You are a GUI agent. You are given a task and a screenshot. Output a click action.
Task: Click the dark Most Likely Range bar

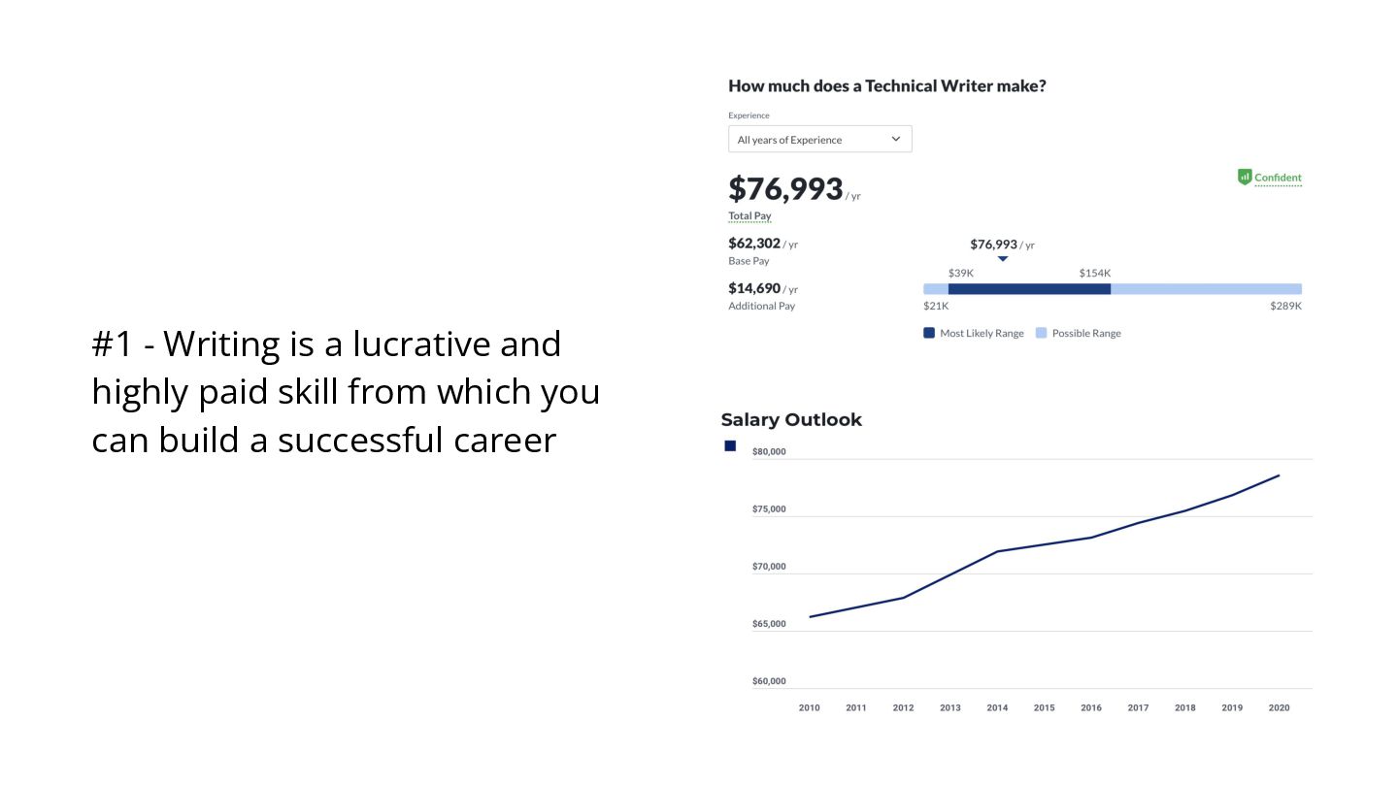click(x=1029, y=289)
